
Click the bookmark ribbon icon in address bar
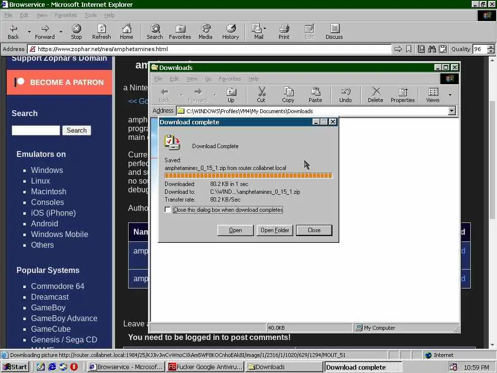pyautogui.click(x=409, y=49)
